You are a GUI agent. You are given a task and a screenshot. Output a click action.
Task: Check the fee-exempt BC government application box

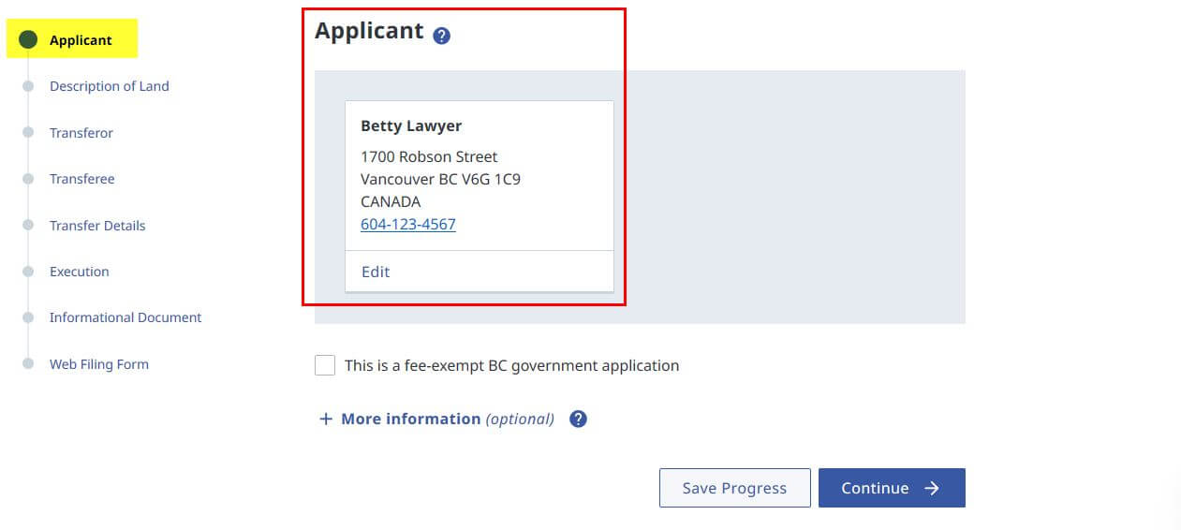tap(325, 365)
